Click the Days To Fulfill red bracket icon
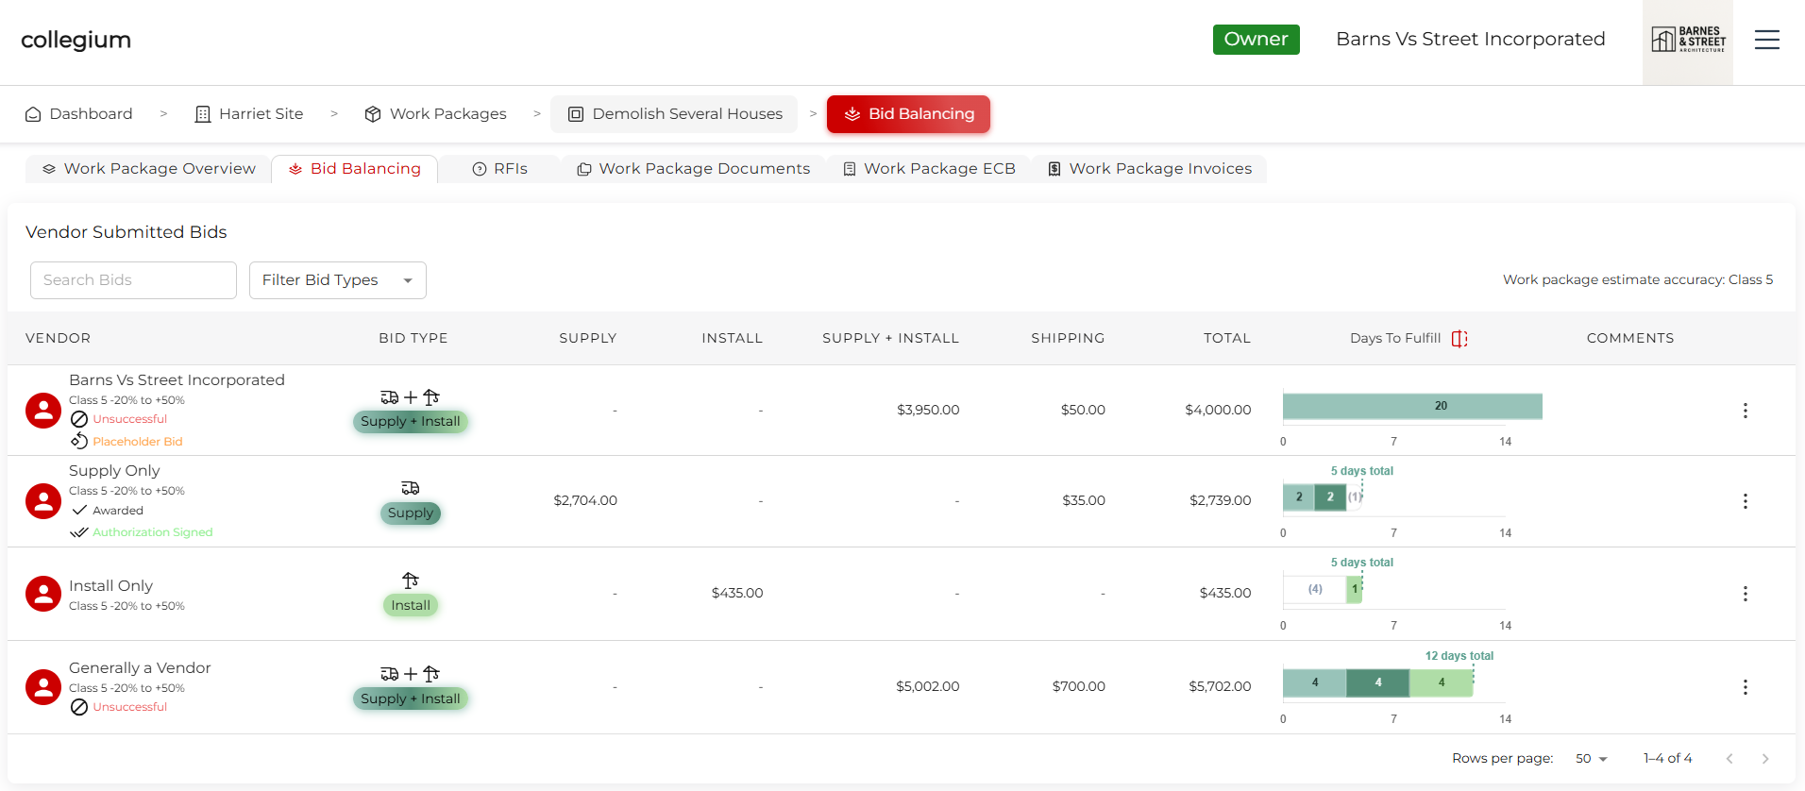 1459,339
